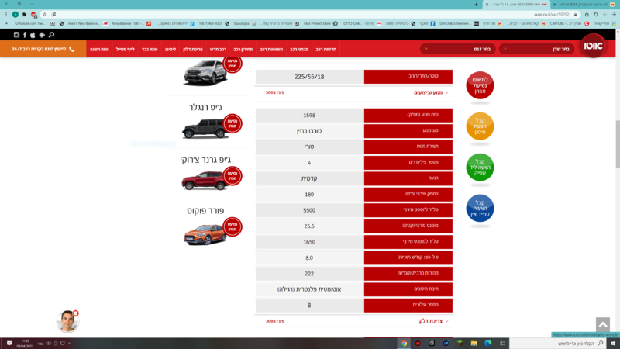The image size is (620, 349).
Task: Click blue קבל הצעות טרייד אין button
Action: (x=480, y=208)
